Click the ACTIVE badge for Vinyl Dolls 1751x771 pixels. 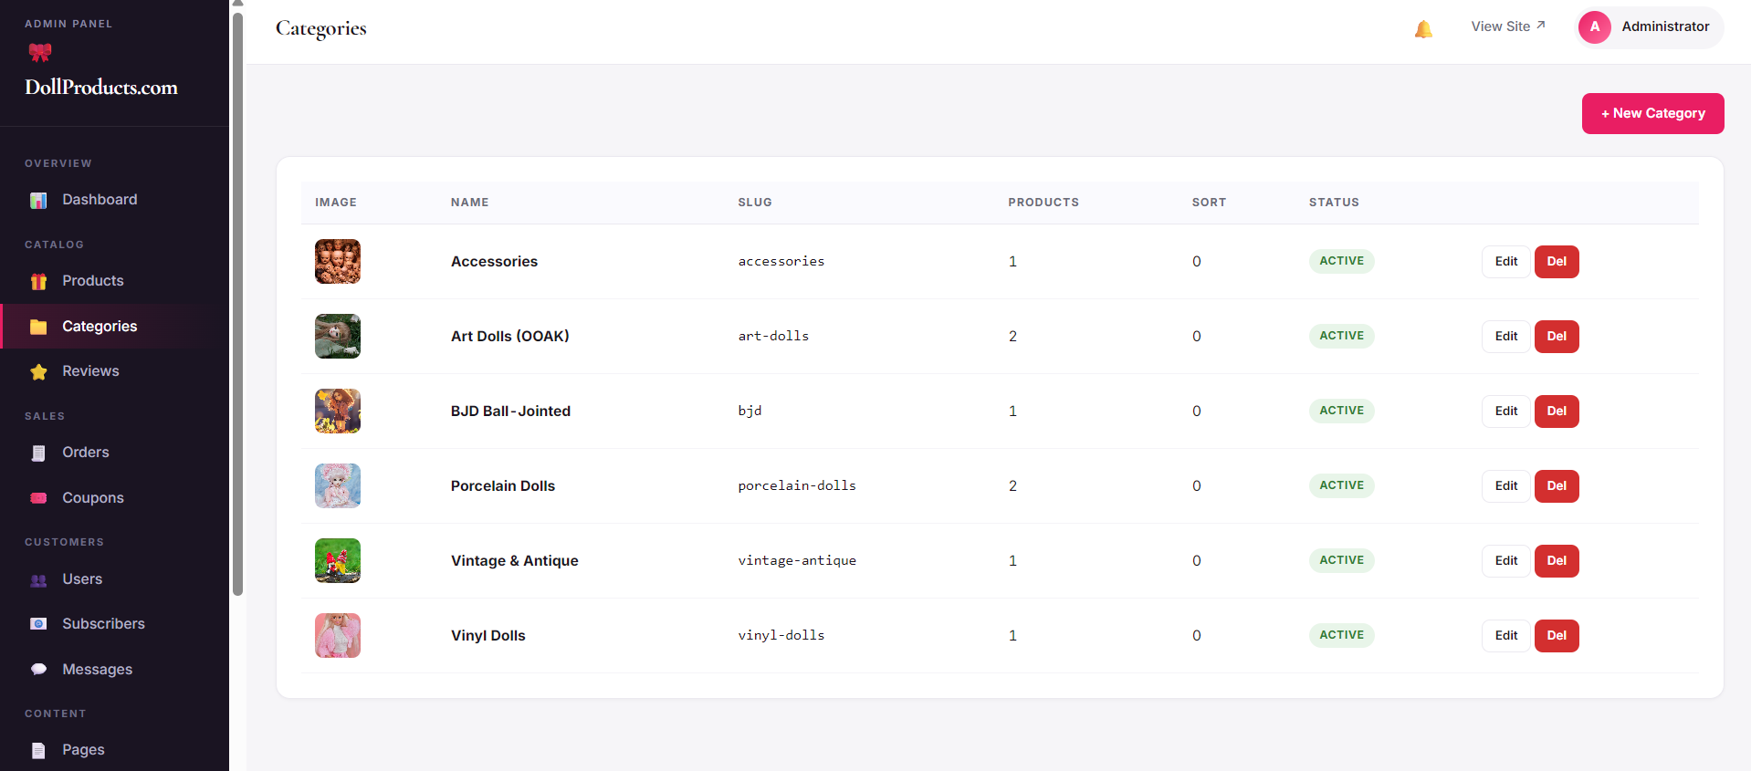[x=1341, y=635]
